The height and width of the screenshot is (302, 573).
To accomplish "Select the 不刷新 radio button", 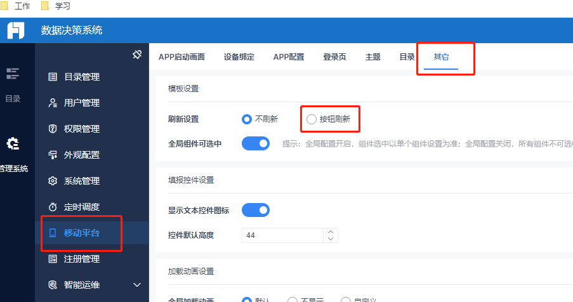I will 247,119.
